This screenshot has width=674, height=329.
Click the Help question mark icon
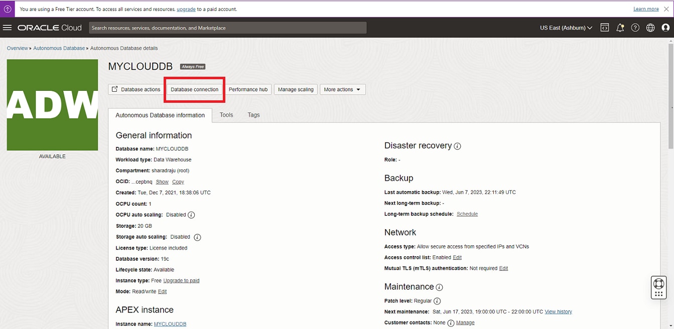coord(635,28)
